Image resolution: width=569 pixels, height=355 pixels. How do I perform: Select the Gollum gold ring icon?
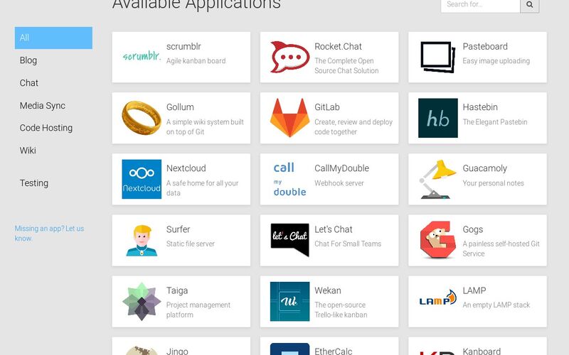(x=142, y=118)
